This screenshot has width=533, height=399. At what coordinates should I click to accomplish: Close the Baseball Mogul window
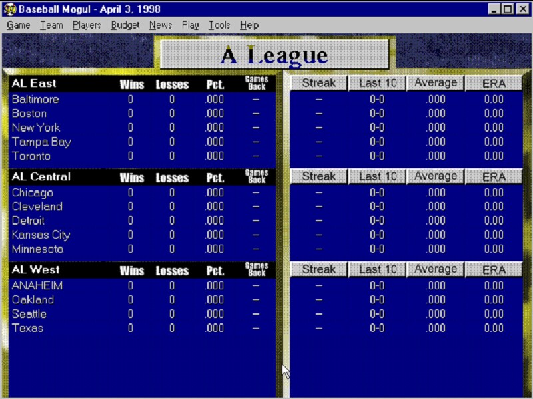pyautogui.click(x=523, y=9)
